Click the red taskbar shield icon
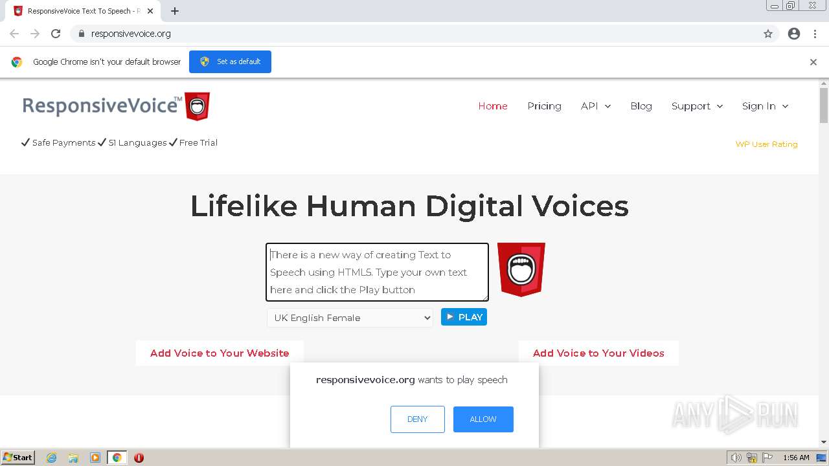Screen dimensions: 829x466 pyautogui.click(x=139, y=458)
